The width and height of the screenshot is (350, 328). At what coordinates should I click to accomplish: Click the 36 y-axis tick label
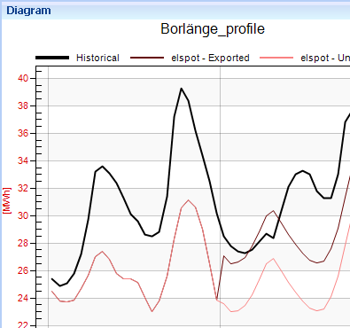click(23, 133)
